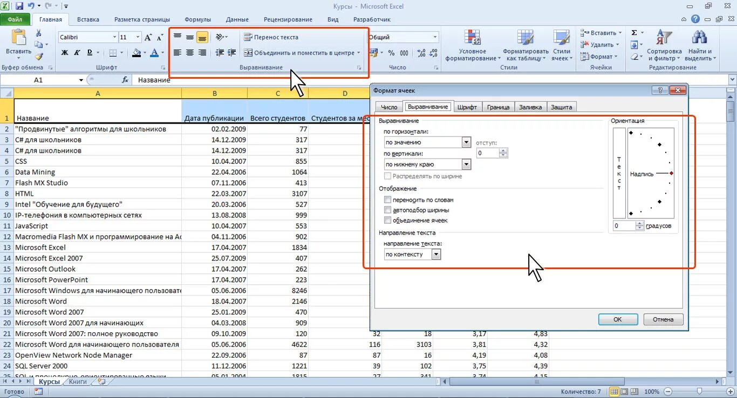Click the Excel Help question mark icon
737x398 pixels.
tap(696, 19)
